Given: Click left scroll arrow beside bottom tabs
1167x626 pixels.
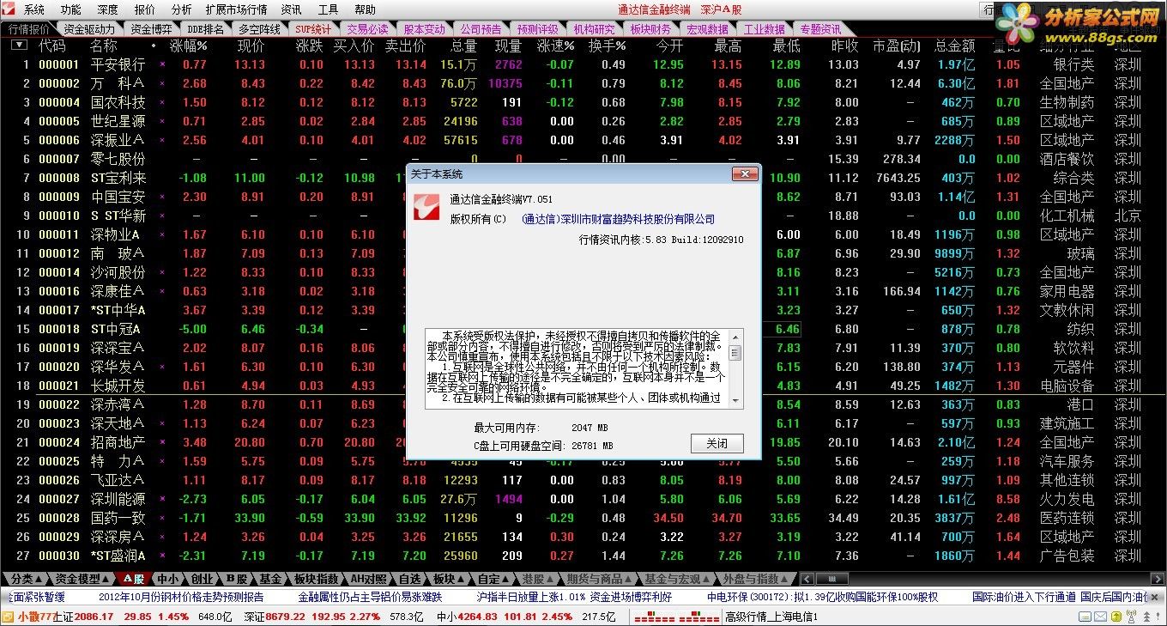Looking at the screenshot, I should coord(806,579).
